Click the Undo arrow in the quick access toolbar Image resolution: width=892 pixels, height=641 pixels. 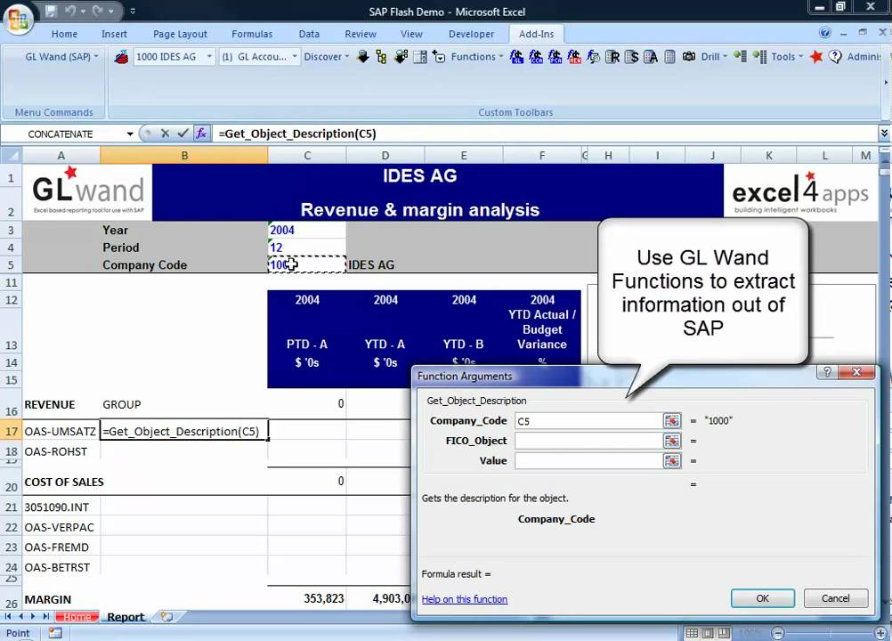coord(70,10)
